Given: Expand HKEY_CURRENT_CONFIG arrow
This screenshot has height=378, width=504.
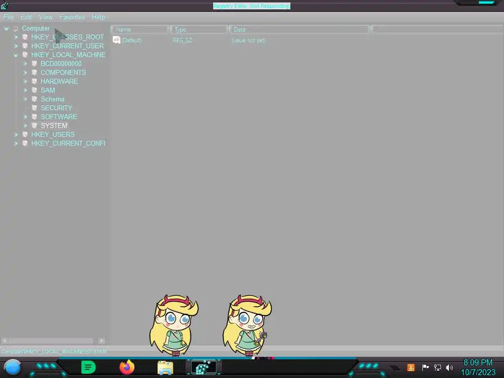Looking at the screenshot, I should point(16,144).
